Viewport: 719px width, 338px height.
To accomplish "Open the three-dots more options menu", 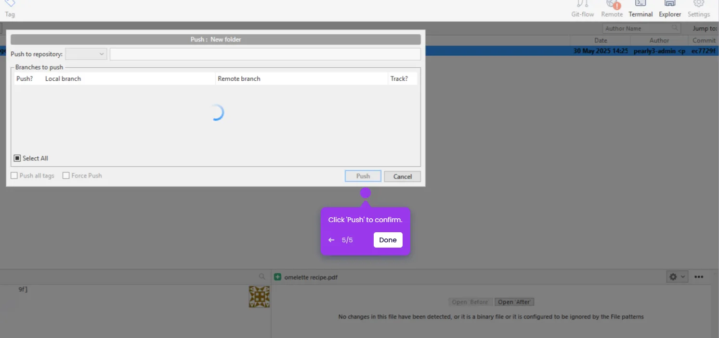I will point(699,276).
